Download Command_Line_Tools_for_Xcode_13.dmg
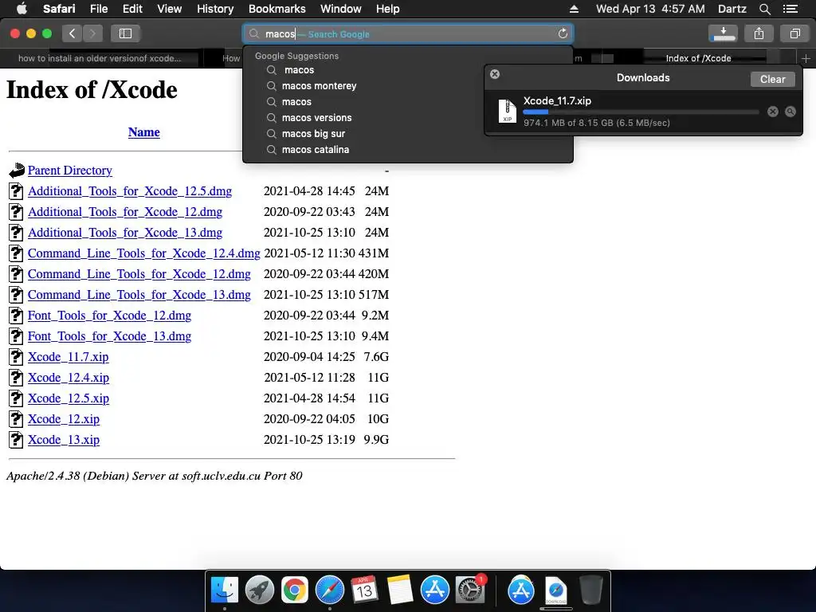816x612 pixels. (x=139, y=295)
